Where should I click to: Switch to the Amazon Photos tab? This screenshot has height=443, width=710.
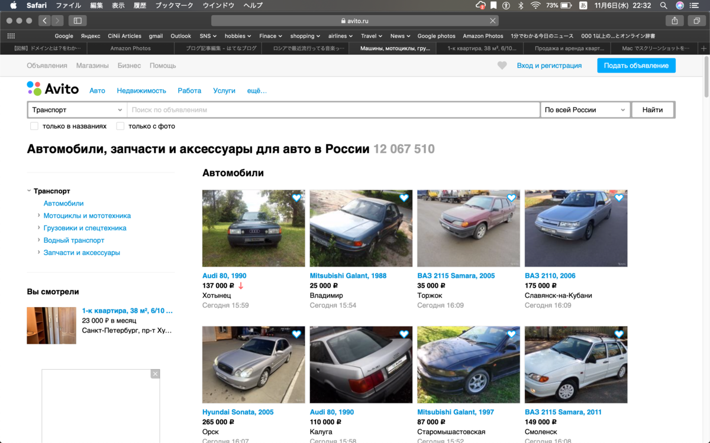(x=130, y=48)
